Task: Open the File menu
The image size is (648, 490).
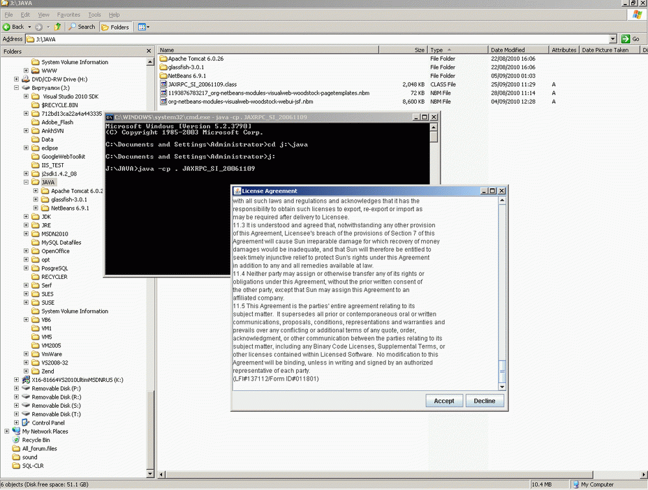Action: [x=8, y=15]
